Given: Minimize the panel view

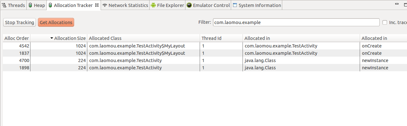Looking at the screenshot, I should (x=397, y=4).
